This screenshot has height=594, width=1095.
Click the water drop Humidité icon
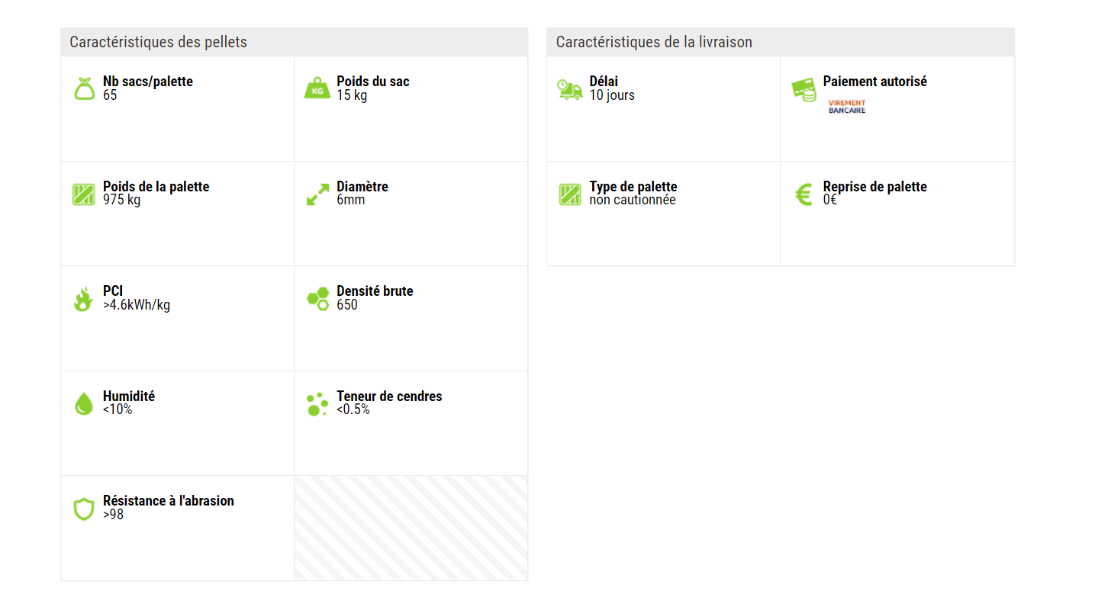[84, 403]
